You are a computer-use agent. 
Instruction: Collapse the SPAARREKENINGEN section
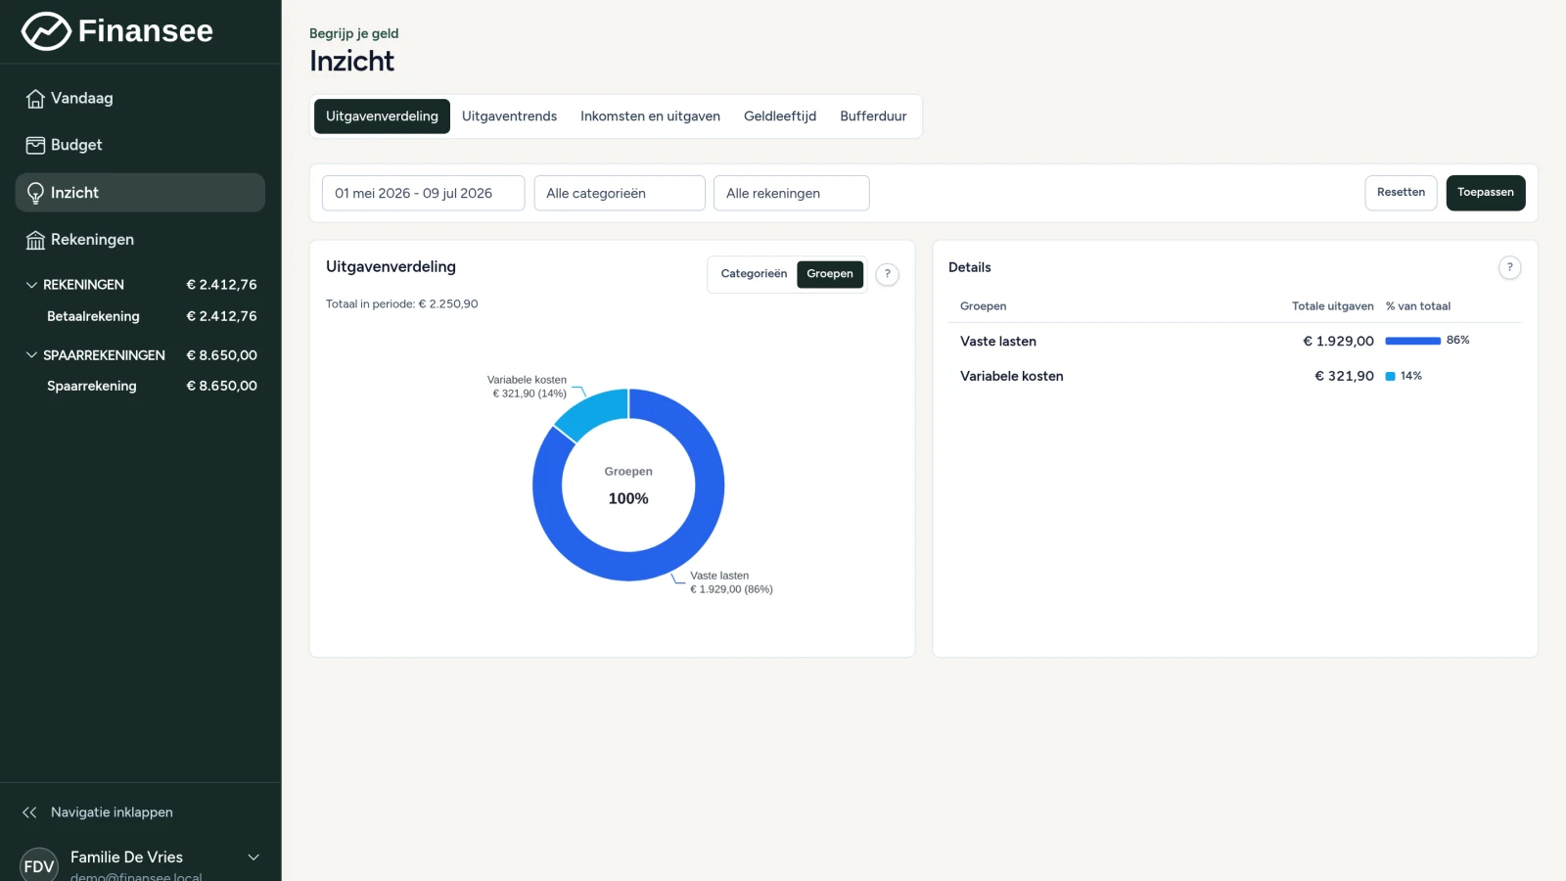31,355
